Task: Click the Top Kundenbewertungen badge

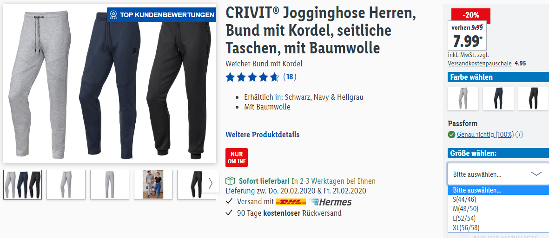Action: pyautogui.click(x=161, y=15)
